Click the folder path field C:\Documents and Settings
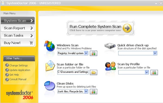The width and height of the screenshot is (163, 103). pyautogui.click(x=73, y=72)
